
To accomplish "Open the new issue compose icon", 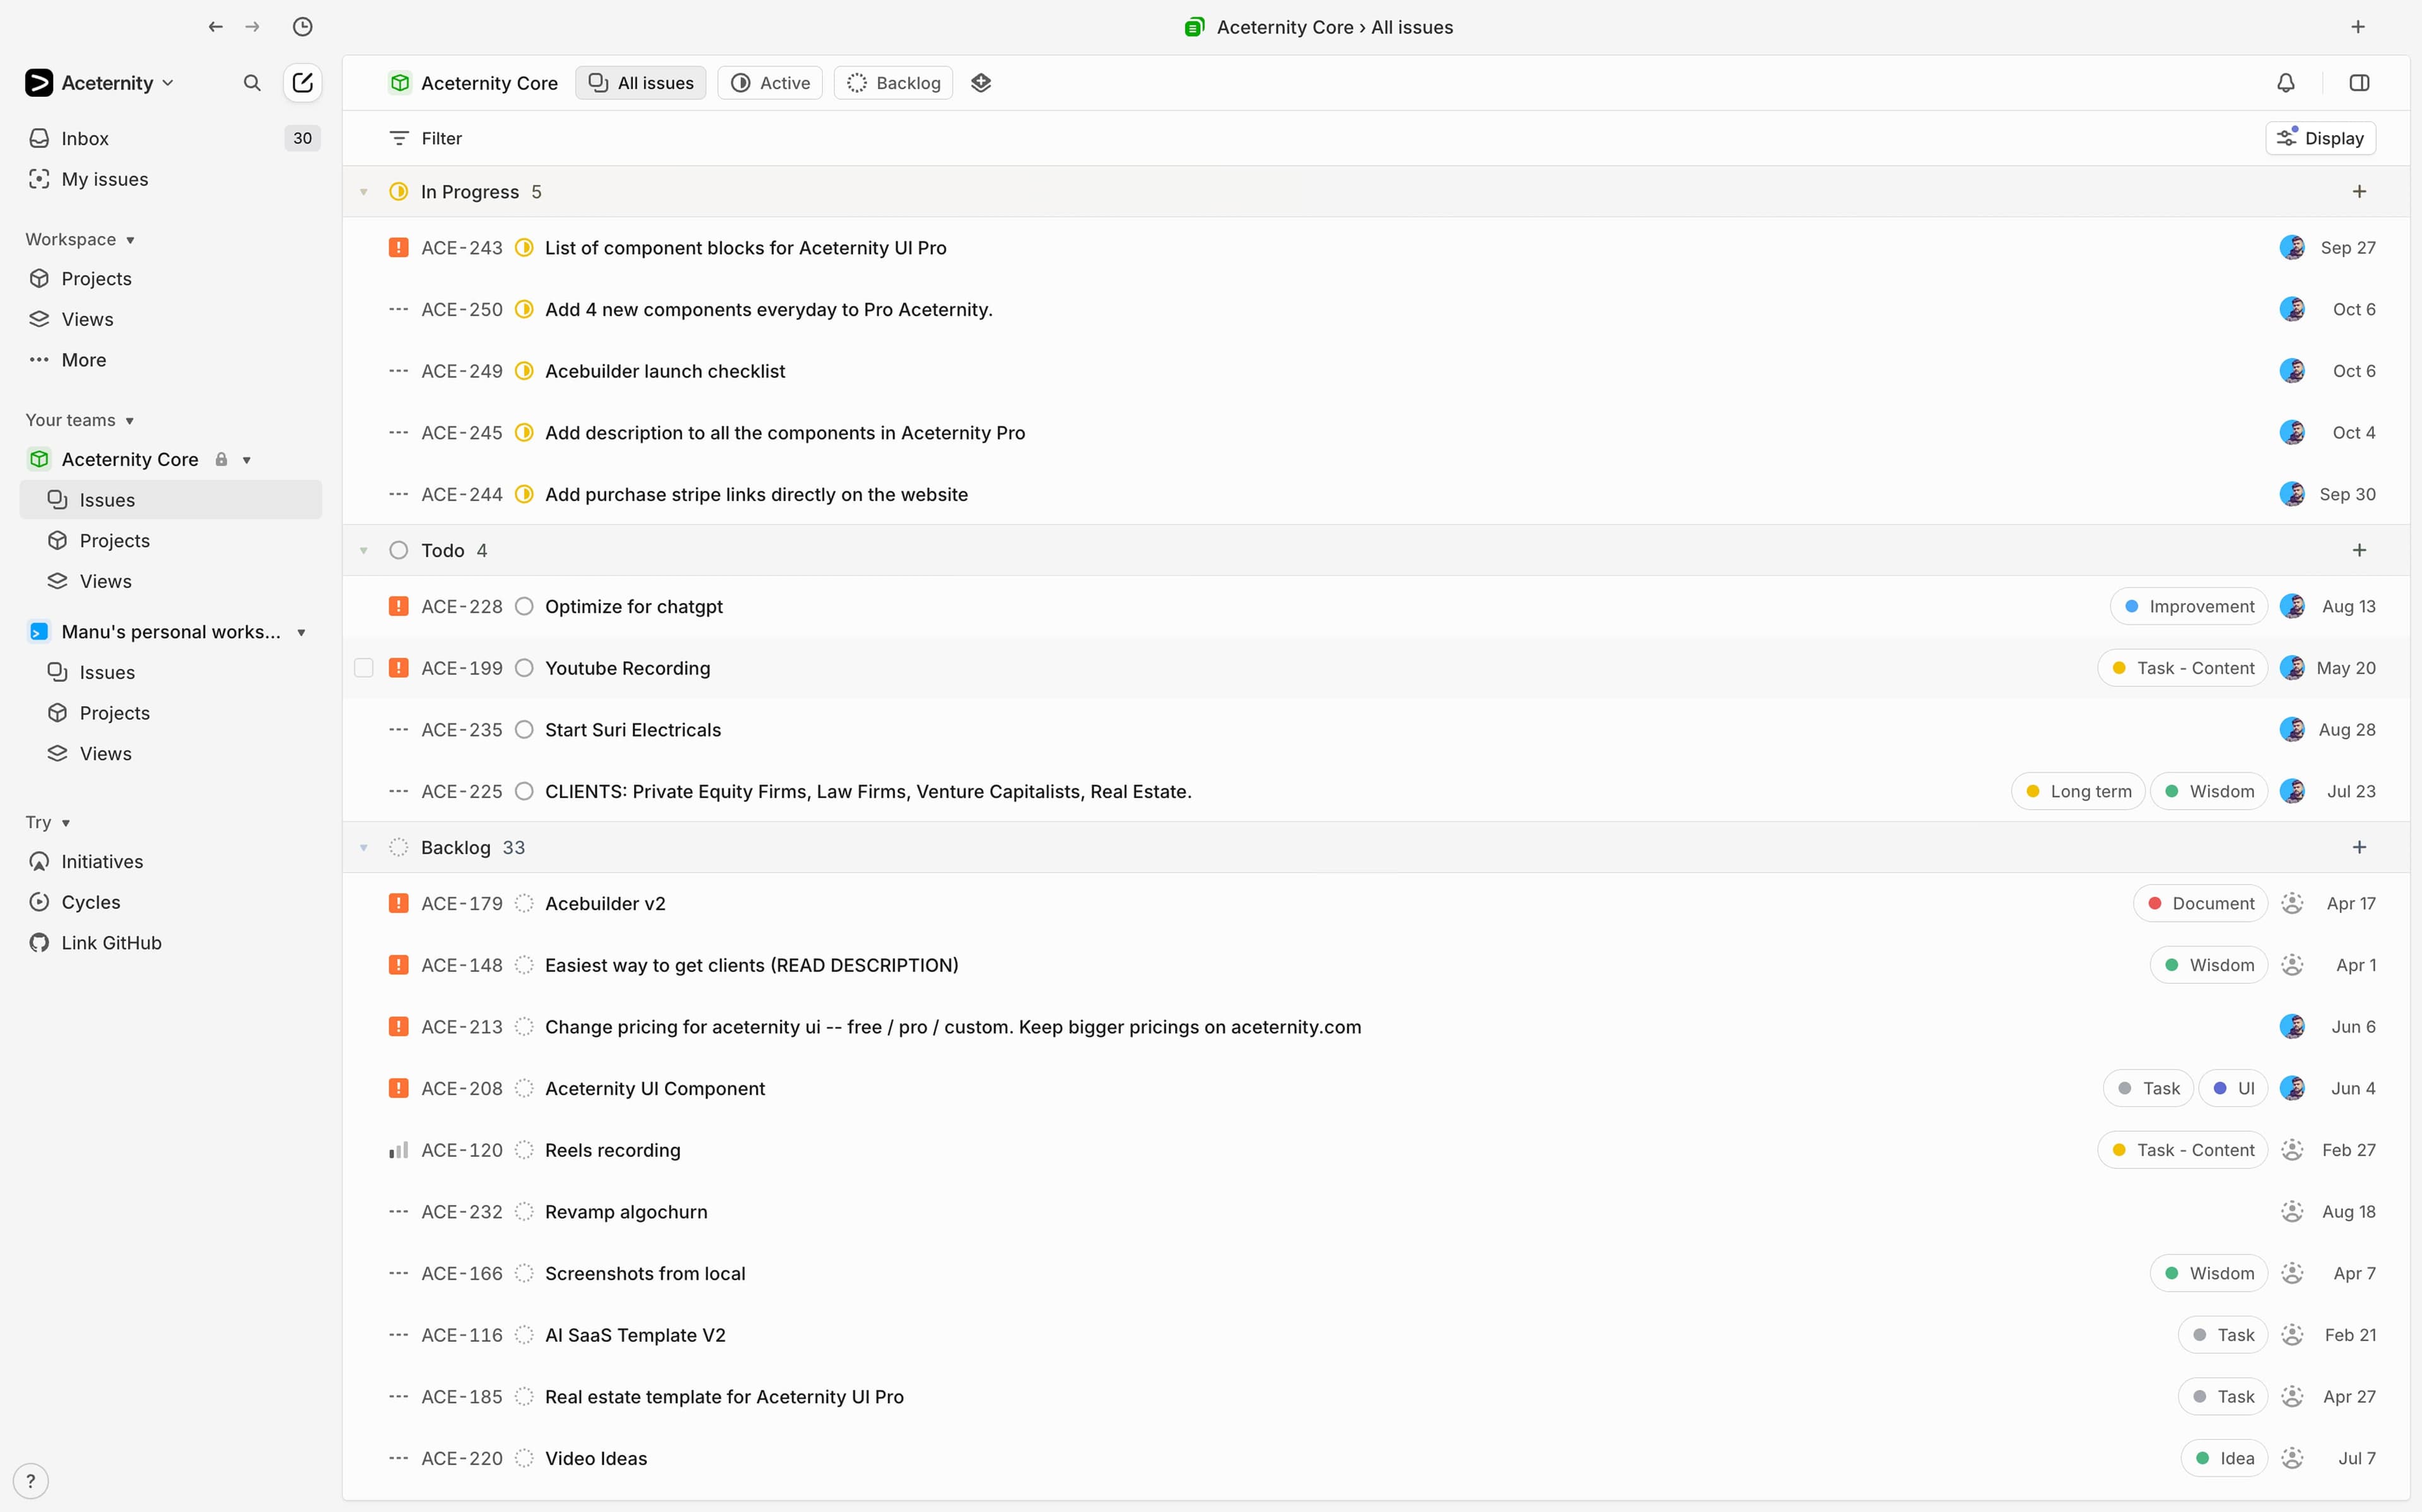I will point(302,83).
